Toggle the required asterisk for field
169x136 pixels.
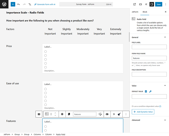pos(62,114)
